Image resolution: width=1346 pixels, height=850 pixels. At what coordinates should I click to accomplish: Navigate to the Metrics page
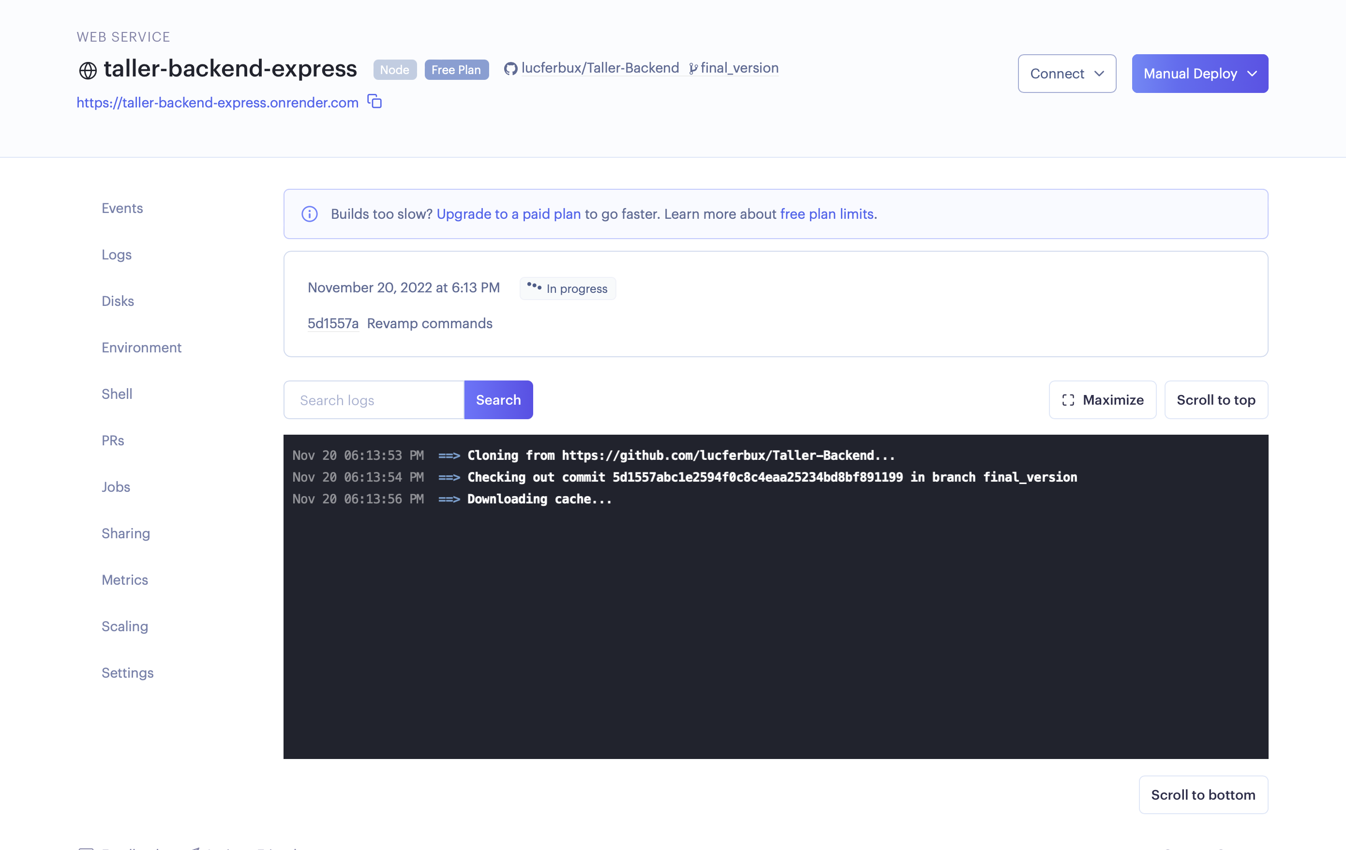coord(125,580)
